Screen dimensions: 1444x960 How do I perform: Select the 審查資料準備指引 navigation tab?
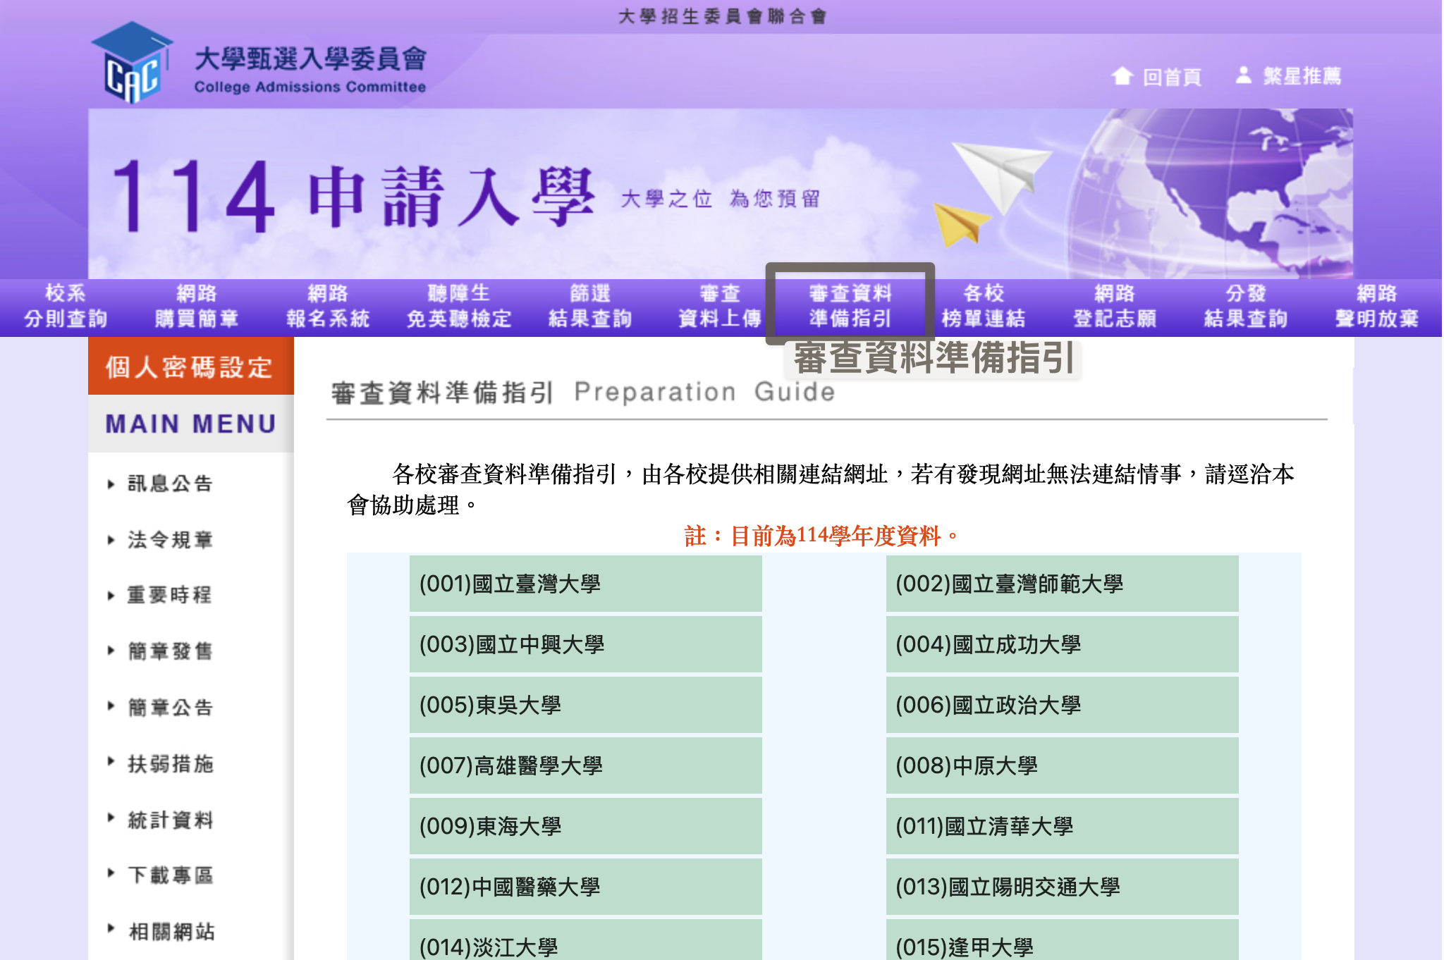click(x=850, y=306)
